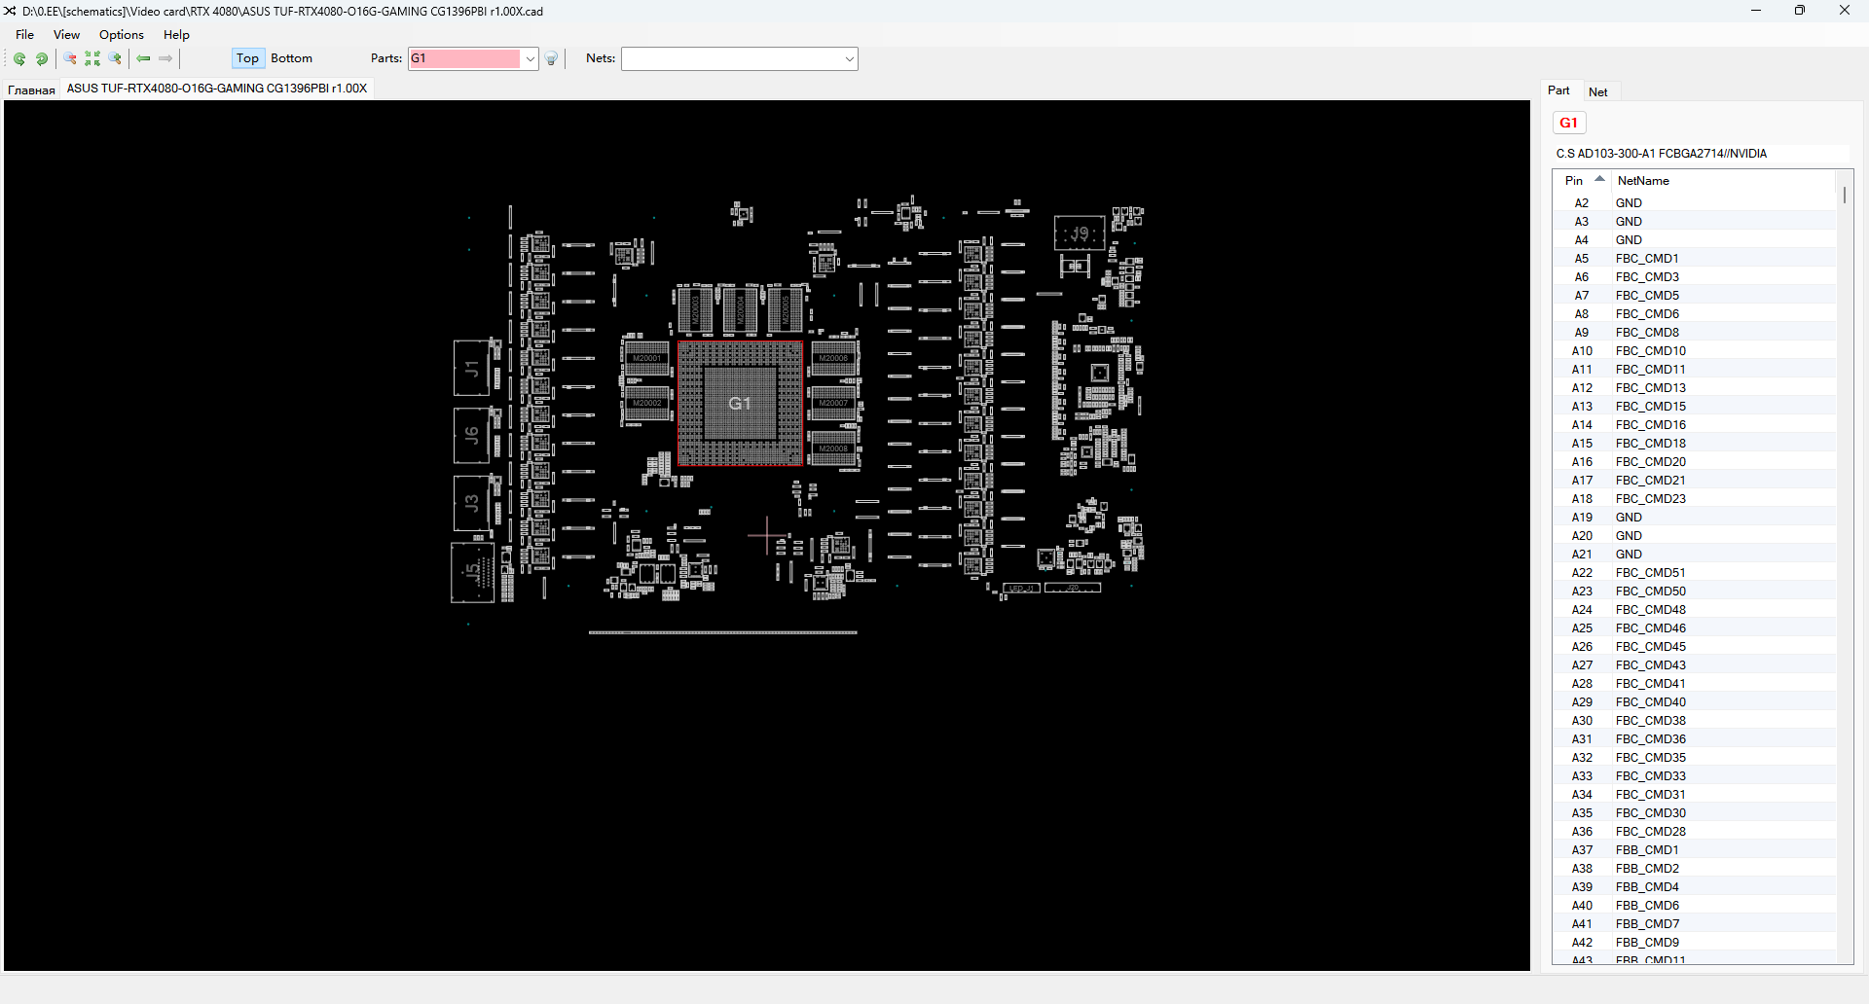Select pin row A6 FBC_CMD3

(x=1695, y=277)
